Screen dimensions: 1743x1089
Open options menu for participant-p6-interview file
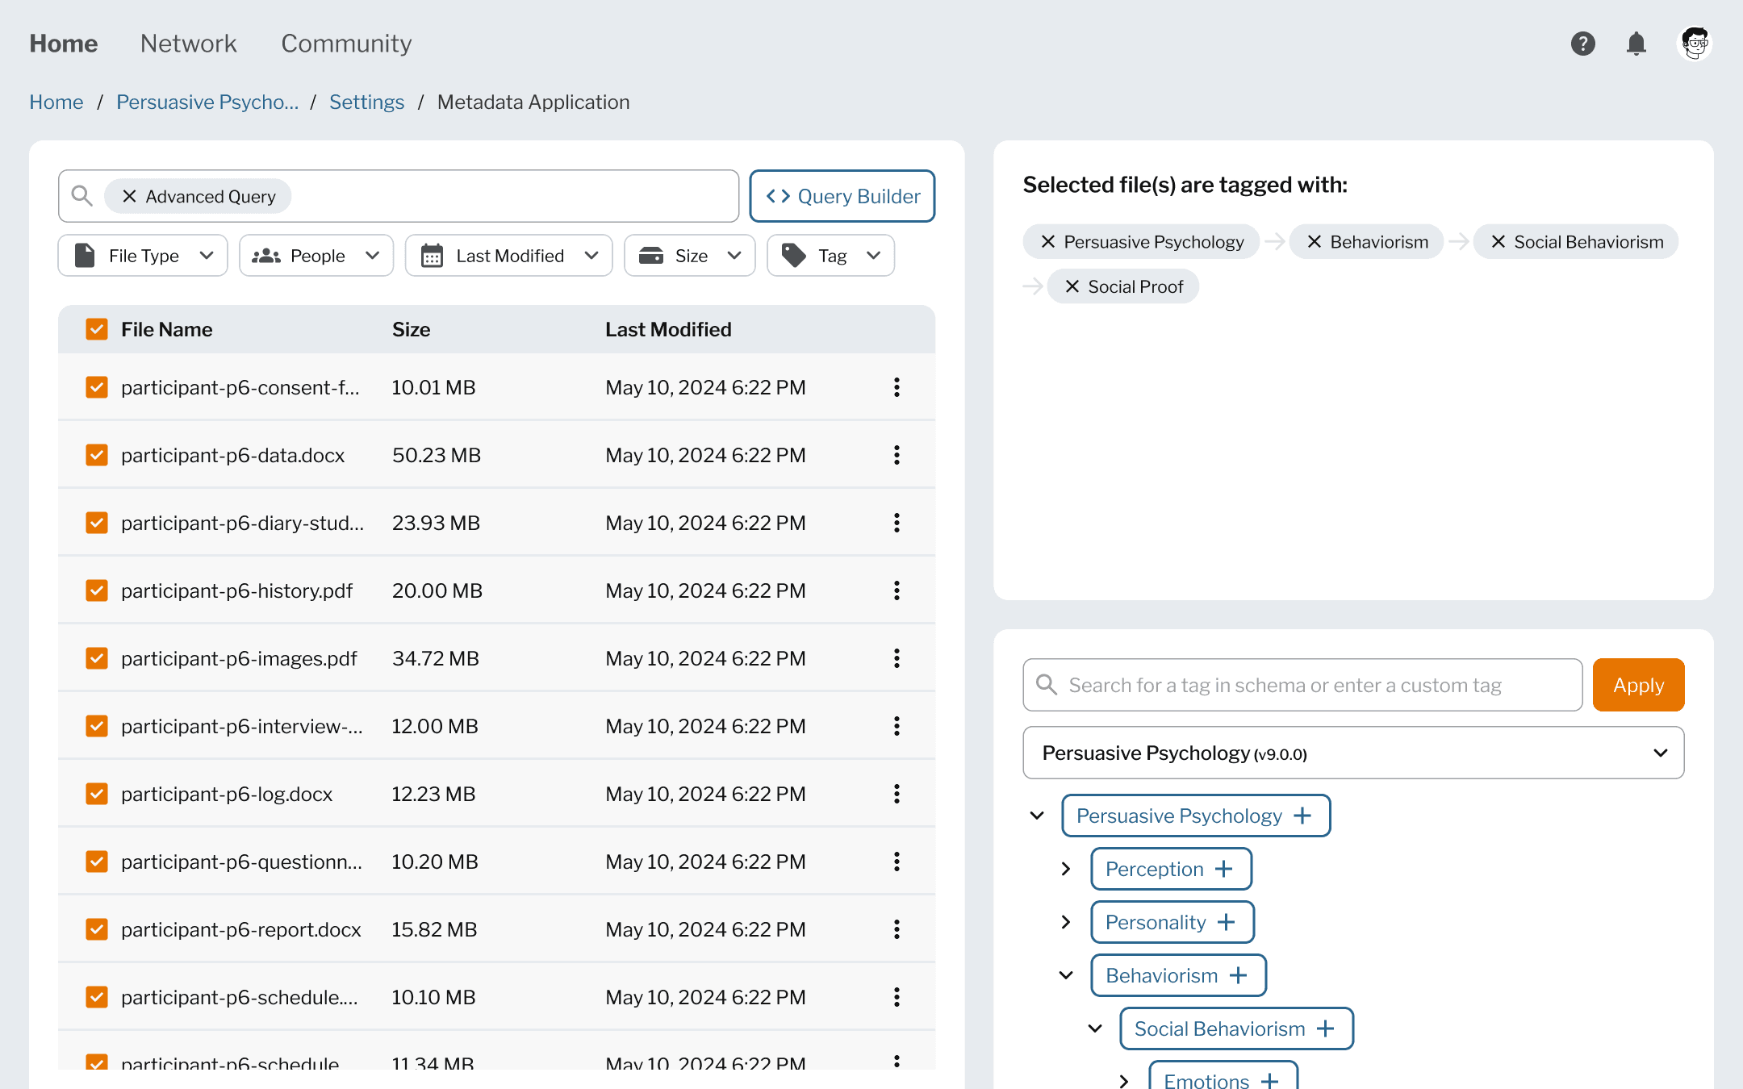897,726
